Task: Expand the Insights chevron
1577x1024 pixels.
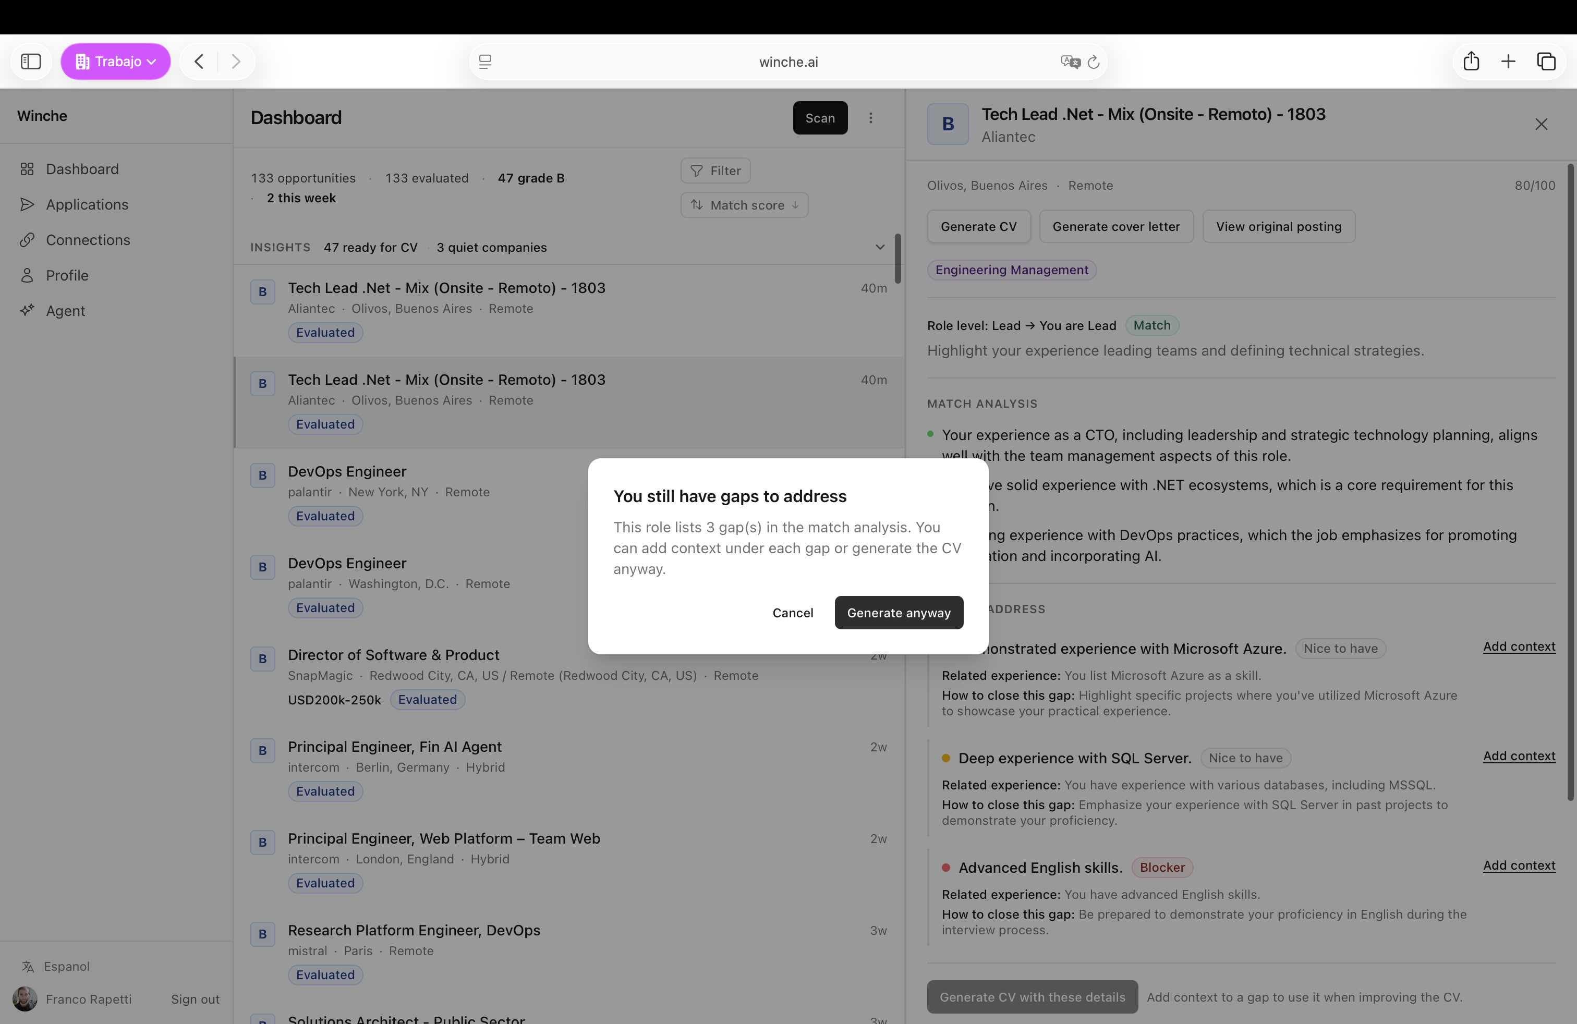Action: tap(880, 247)
